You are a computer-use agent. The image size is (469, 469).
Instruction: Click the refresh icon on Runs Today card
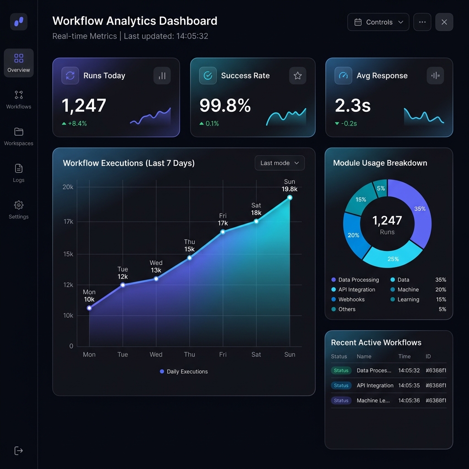coord(70,76)
